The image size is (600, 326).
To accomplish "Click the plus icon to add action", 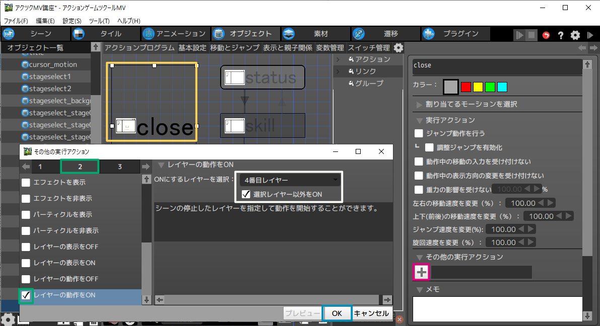I will (x=422, y=272).
